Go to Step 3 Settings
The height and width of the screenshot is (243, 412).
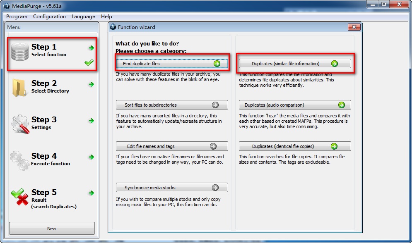coord(44,123)
